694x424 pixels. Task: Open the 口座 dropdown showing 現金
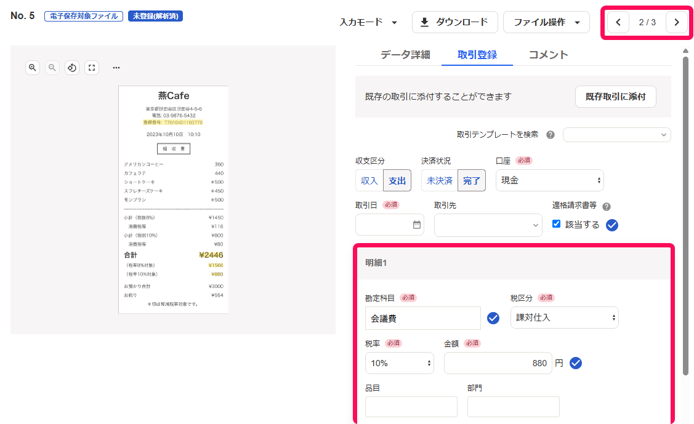pyautogui.click(x=550, y=180)
